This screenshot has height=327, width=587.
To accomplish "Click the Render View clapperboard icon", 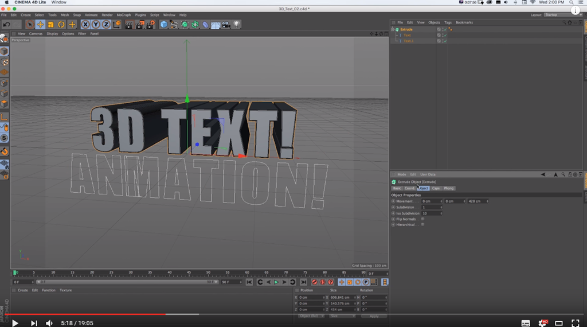I will point(129,25).
